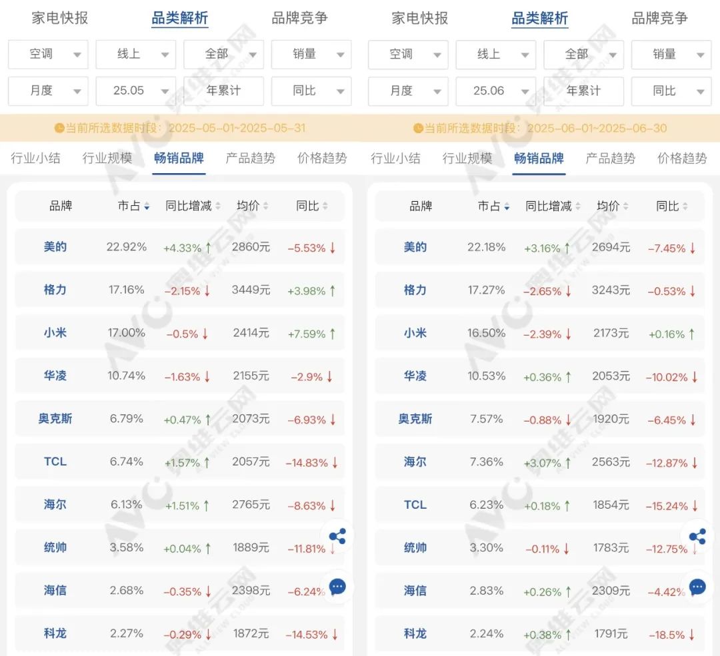720x656 pixels.
Task: Select 畅销品牌 sub-tab in right panel
Action: 539,159
